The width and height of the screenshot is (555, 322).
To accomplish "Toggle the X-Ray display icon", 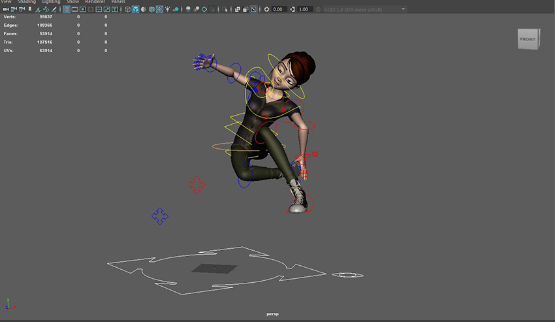I will 238,10.
